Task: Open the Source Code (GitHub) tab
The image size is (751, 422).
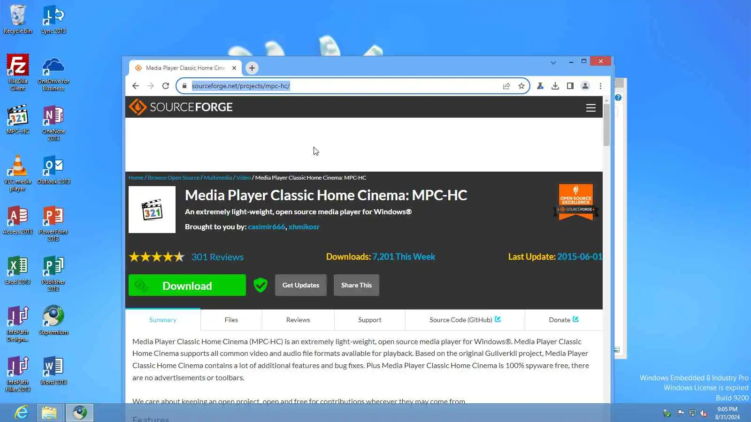Action: point(465,320)
